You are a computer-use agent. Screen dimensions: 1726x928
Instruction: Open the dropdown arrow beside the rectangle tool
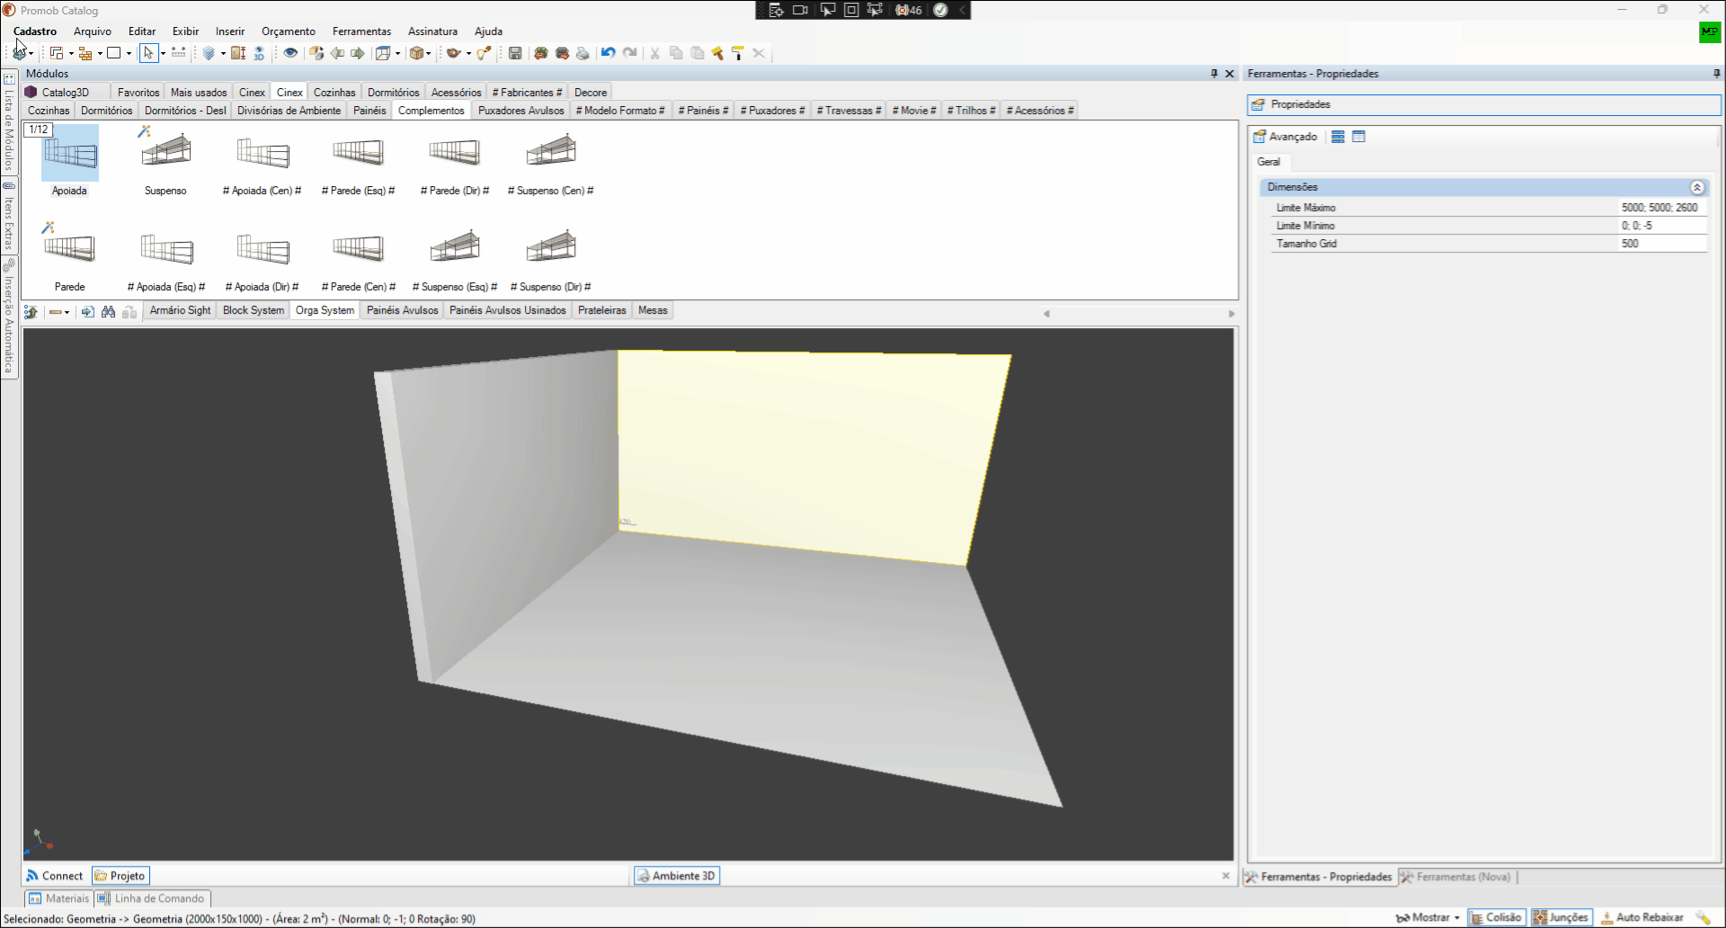click(129, 53)
